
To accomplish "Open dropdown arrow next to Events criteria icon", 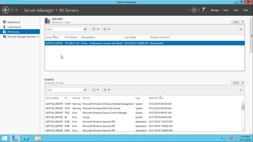I will (98, 90).
